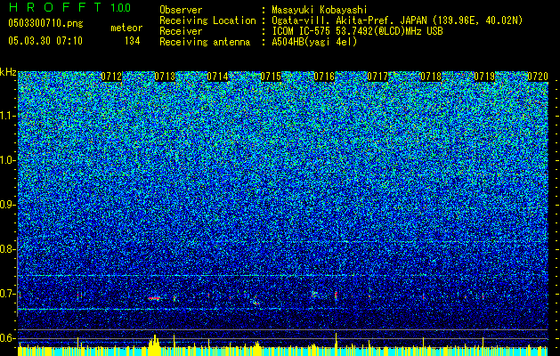Screen dimensions: 560x356
Task: Click the 0715 time marker
Action: point(271,77)
